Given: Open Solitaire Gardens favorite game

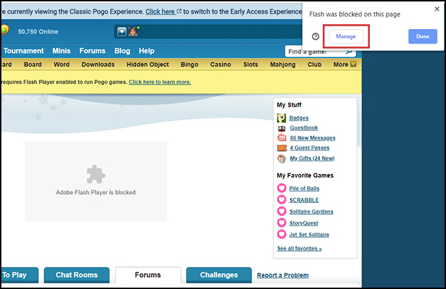Looking at the screenshot, I should pos(311,211).
